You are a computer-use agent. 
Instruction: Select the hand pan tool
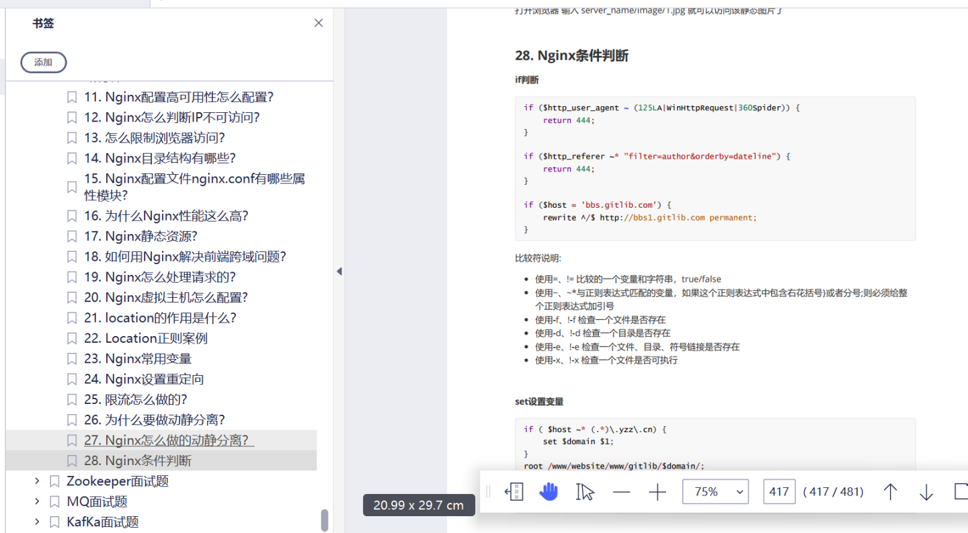[x=549, y=492]
